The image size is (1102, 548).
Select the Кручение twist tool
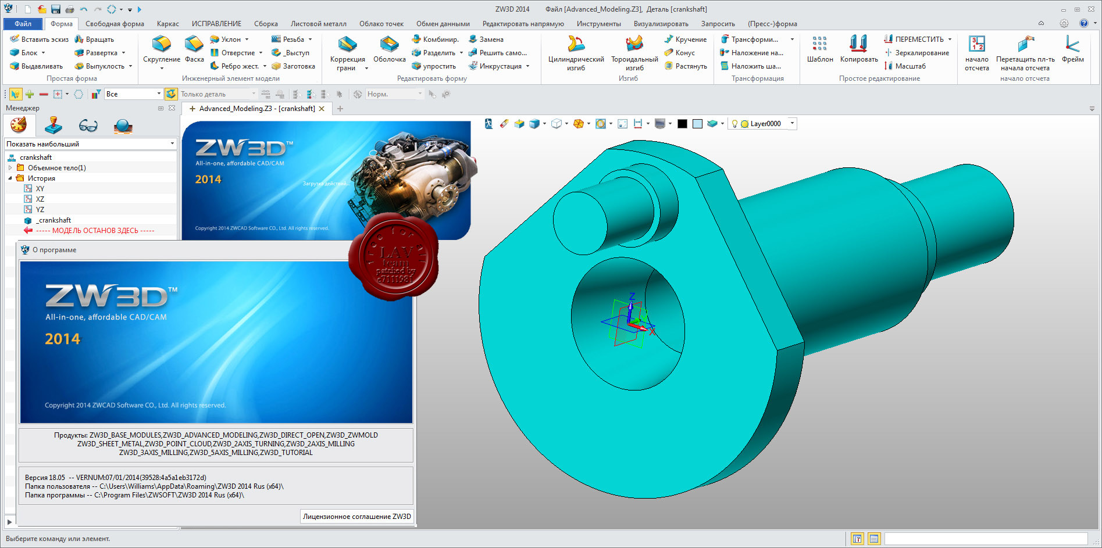pos(685,40)
